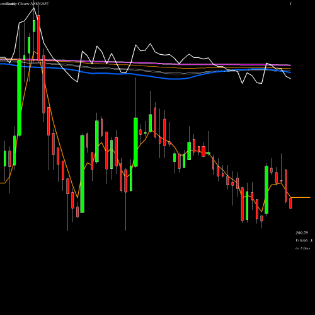Click the "V: 0.66 X" volume label
This screenshot has width=315, height=315.
304,240
